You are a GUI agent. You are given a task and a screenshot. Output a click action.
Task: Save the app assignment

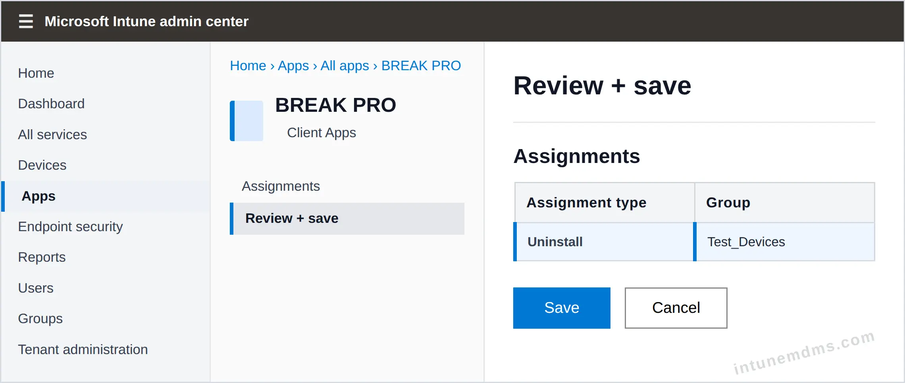click(x=562, y=308)
